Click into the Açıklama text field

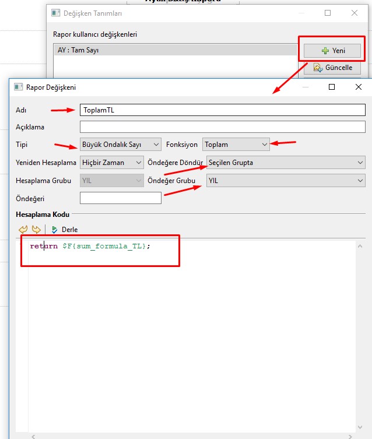point(222,127)
